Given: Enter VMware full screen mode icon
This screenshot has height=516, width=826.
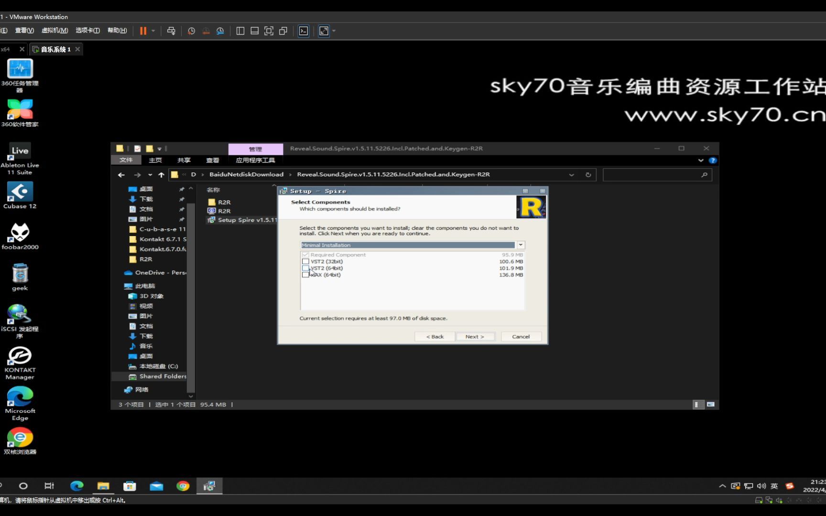Looking at the screenshot, I should point(269,31).
